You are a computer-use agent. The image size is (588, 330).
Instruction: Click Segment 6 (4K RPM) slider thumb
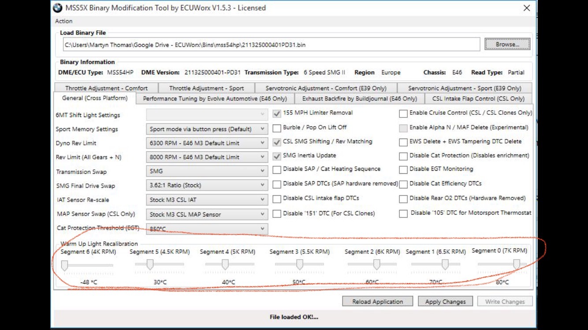[64, 265]
